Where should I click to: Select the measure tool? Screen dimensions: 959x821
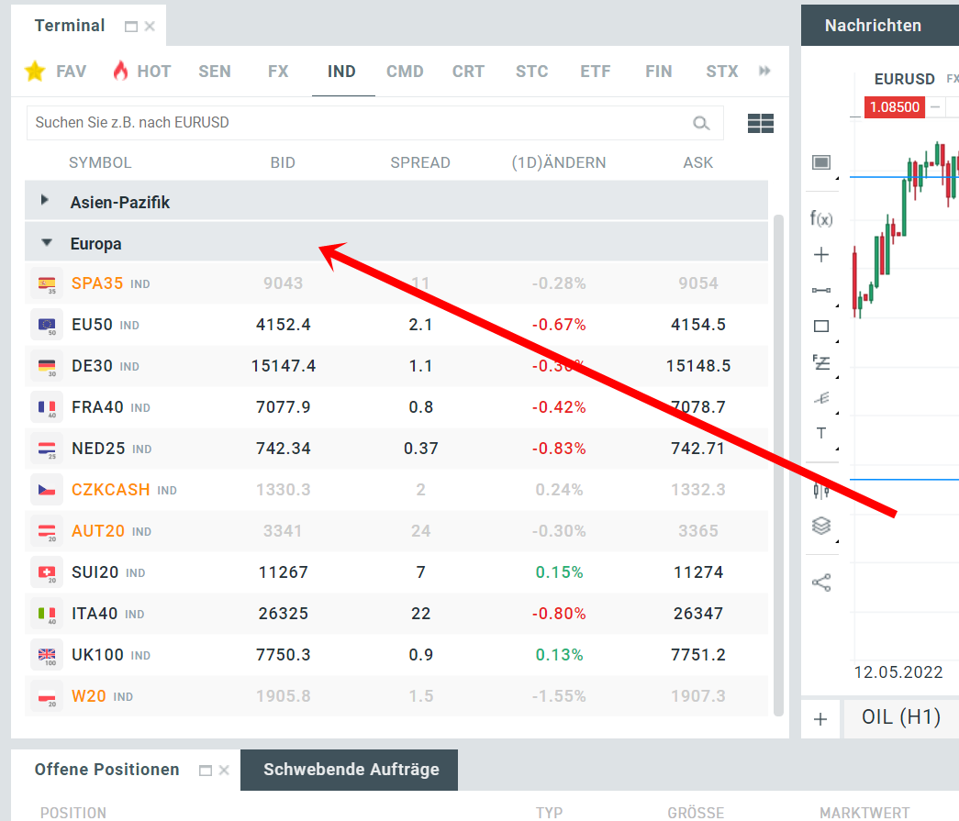820,291
